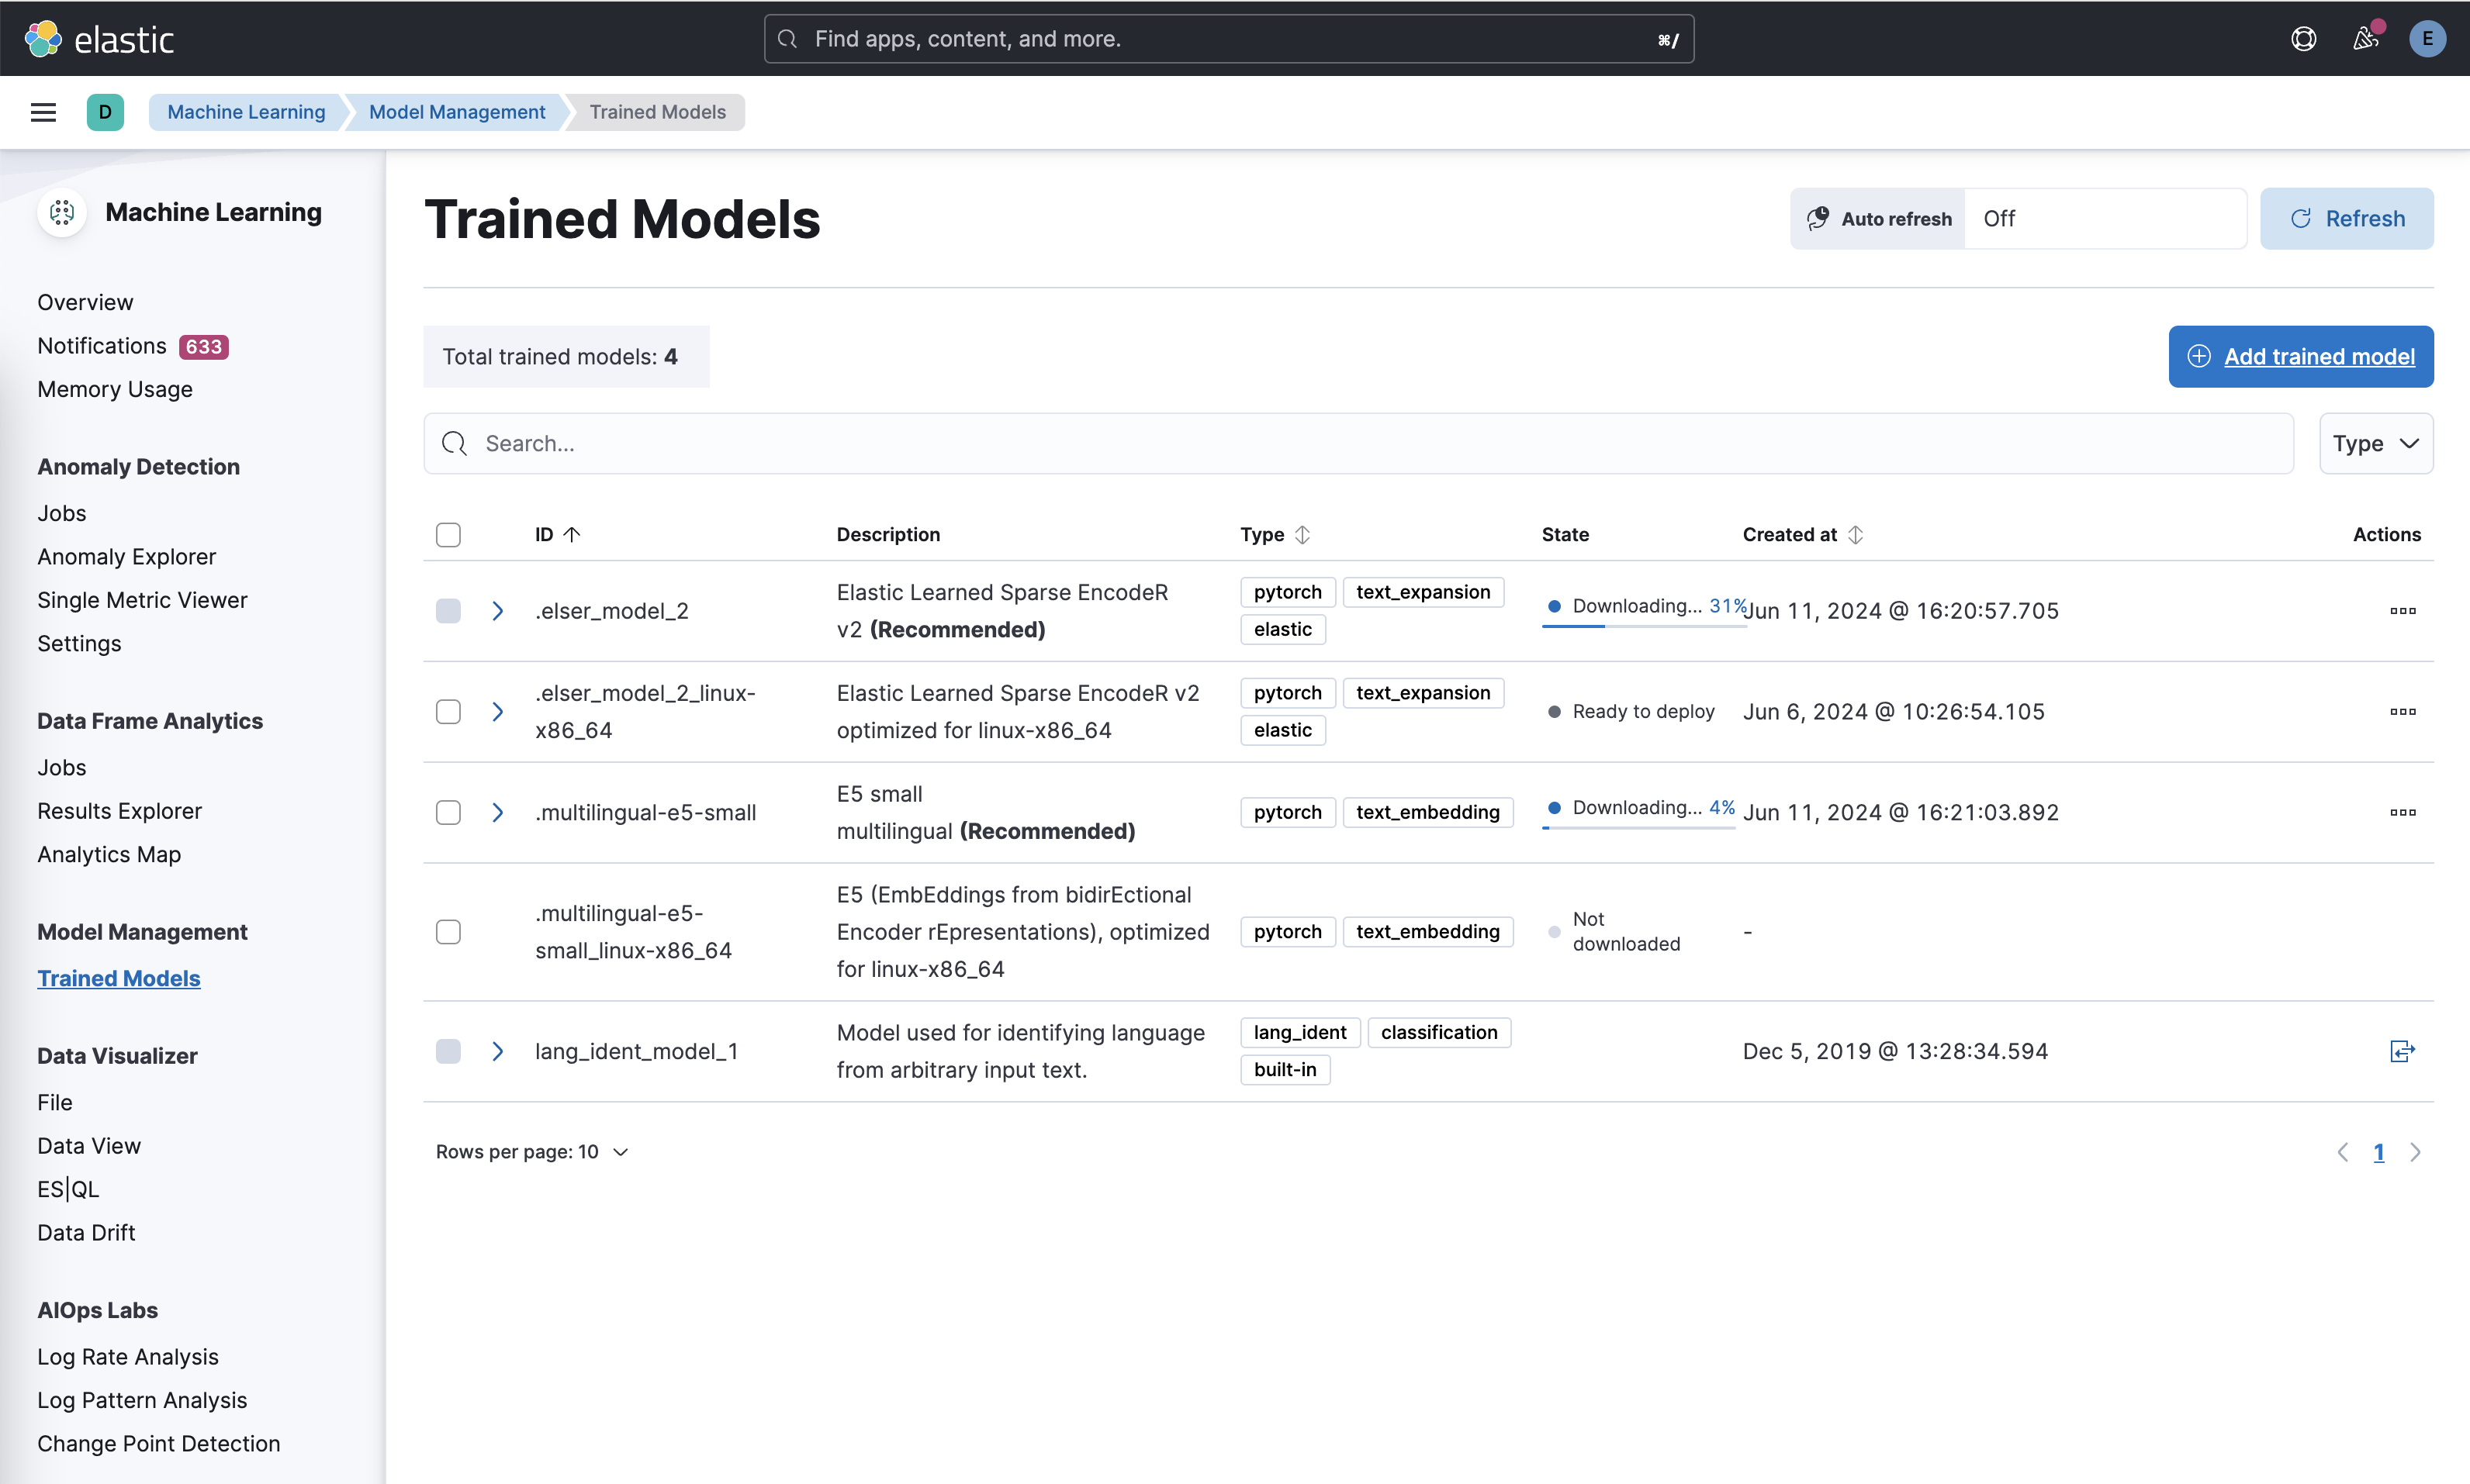This screenshot has width=2470, height=1484.
Task: Open Overview in the sidebar
Action: 85,302
